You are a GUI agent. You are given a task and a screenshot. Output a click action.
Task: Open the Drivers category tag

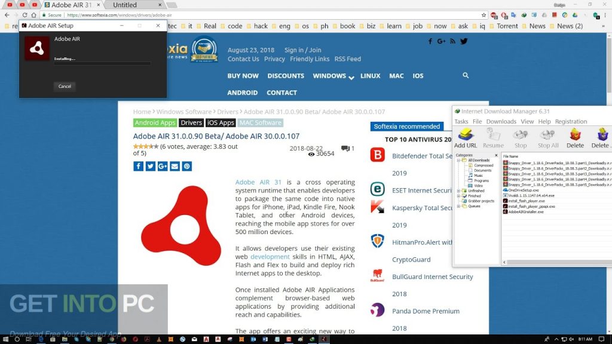[x=191, y=122]
